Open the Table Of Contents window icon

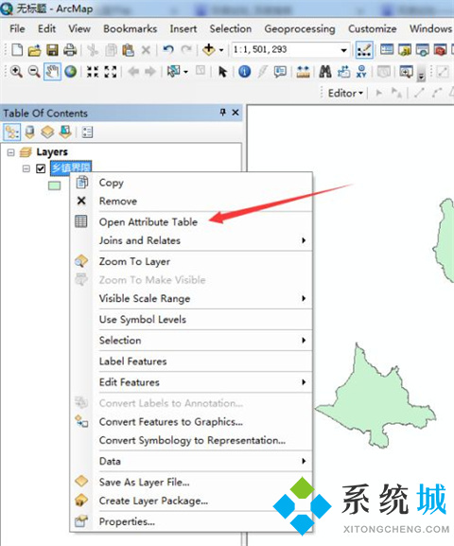(x=387, y=50)
